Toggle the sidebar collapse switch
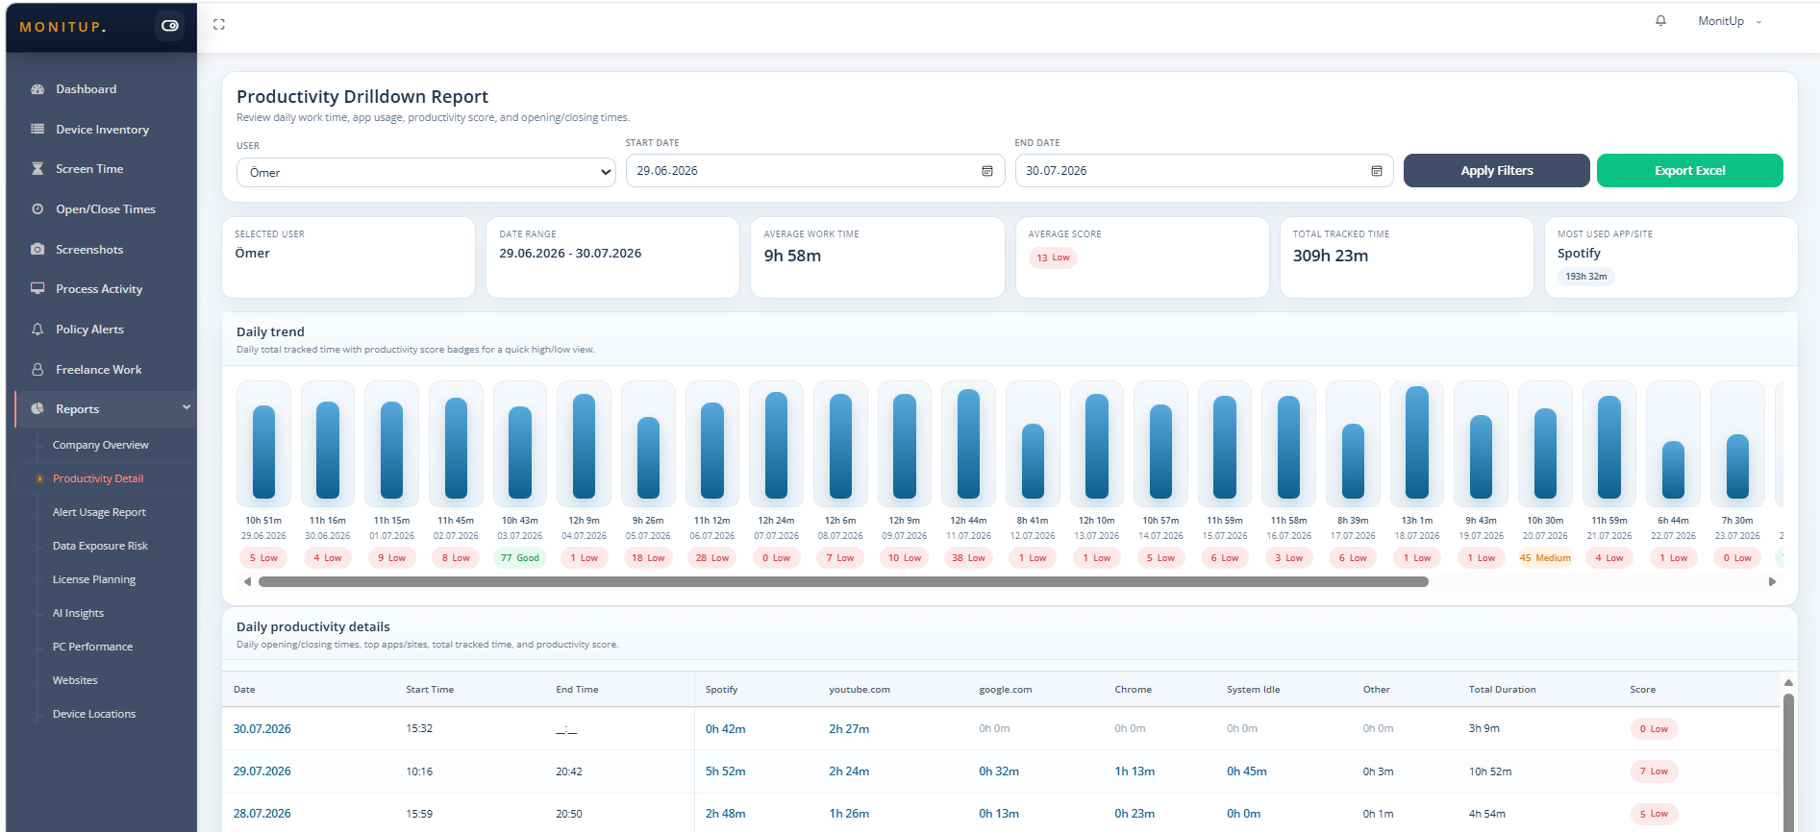1820x832 pixels. (x=170, y=26)
